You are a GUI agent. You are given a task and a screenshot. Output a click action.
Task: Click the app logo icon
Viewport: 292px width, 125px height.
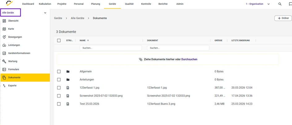(x=9, y=3)
